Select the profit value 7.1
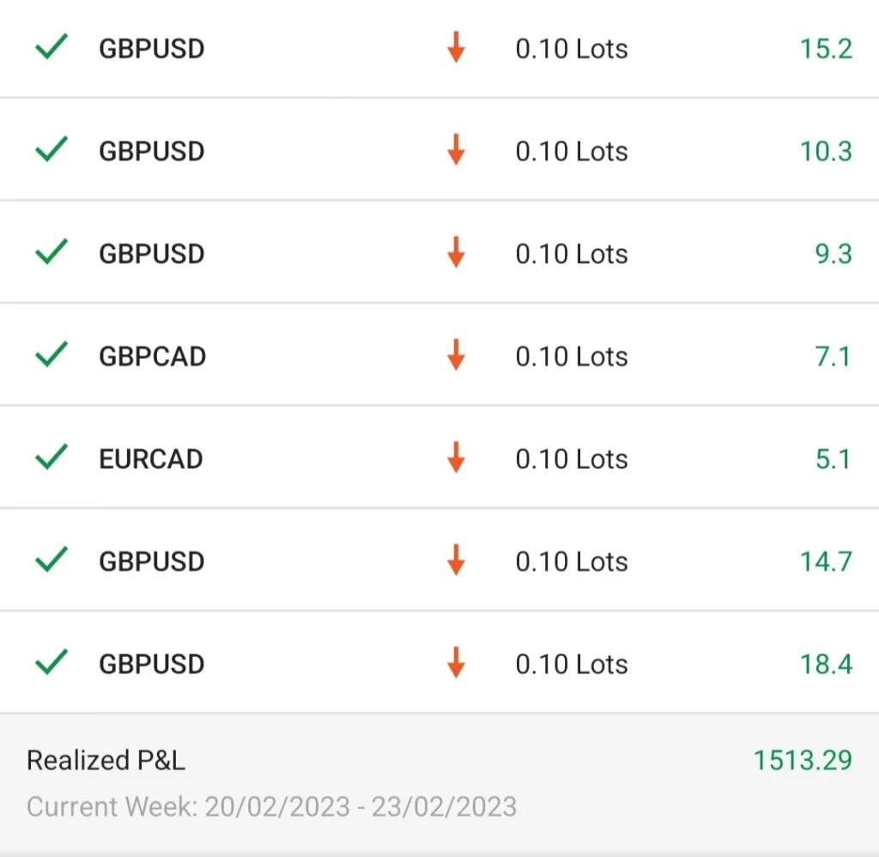 click(x=833, y=356)
